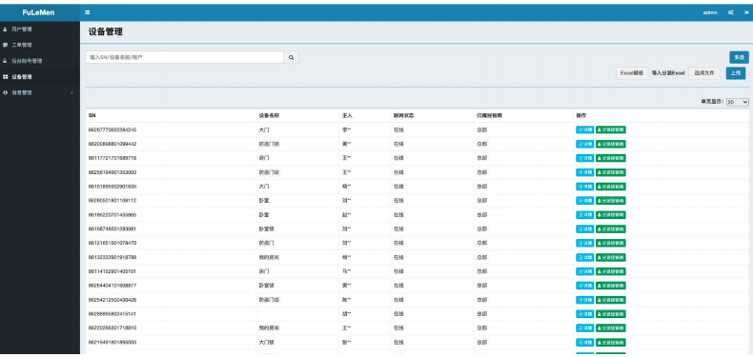Screen dimensions: 753x357
Task: Open 详情 for 王** 房门 row
Action: (x=584, y=158)
